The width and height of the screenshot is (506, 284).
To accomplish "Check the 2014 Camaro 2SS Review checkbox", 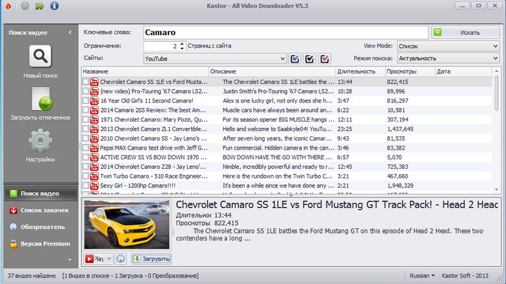I will pos(86,110).
